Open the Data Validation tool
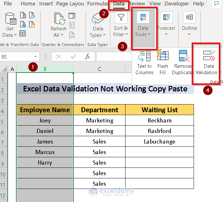This screenshot has height=202, width=223. click(x=209, y=56)
